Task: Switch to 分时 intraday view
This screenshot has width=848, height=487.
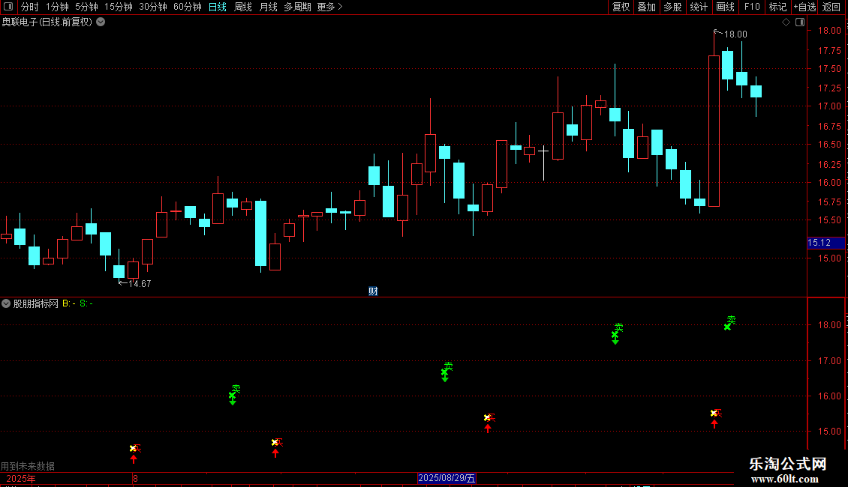Action: 29,7
